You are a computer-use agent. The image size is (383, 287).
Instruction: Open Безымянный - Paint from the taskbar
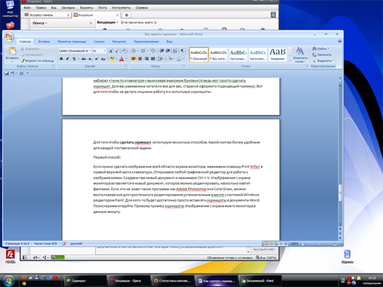click(260, 281)
